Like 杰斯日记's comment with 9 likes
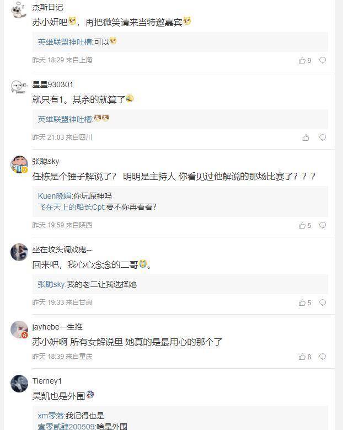Image resolution: width=343 pixels, height=430 pixels. (302, 60)
